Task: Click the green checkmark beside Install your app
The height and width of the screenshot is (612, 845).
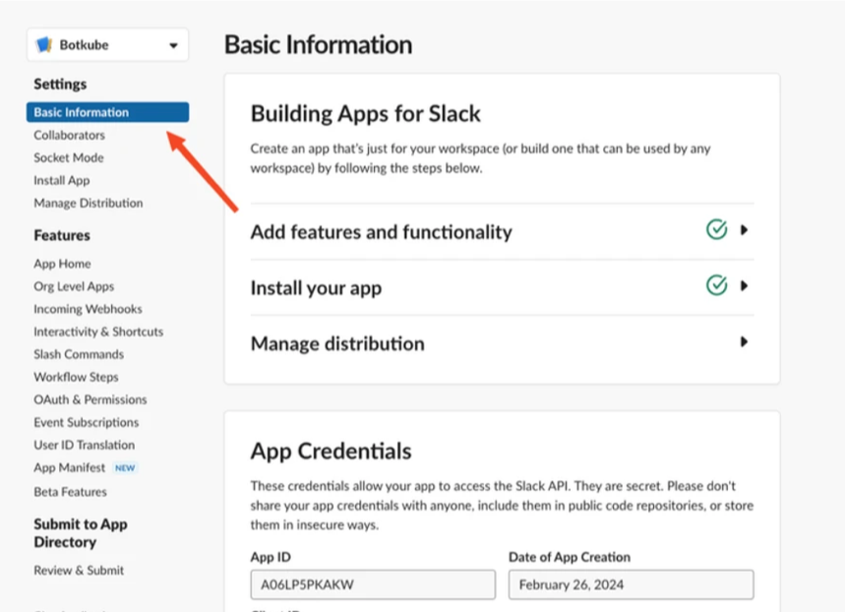Action: 716,286
